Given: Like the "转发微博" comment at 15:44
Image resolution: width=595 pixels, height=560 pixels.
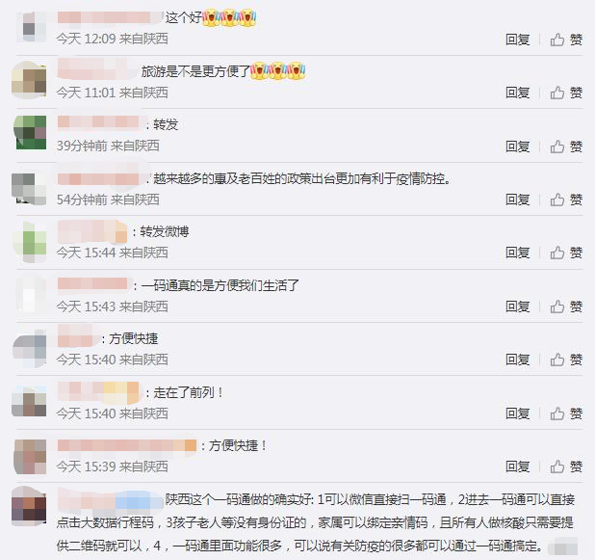Looking at the screenshot, I should click(556, 253).
